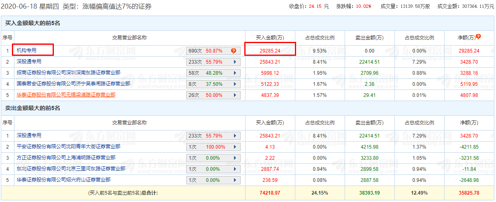Open 国泰君安济宁吴泰闸路证券营业部 link
The width and height of the screenshot is (496, 202).
tap(73, 84)
